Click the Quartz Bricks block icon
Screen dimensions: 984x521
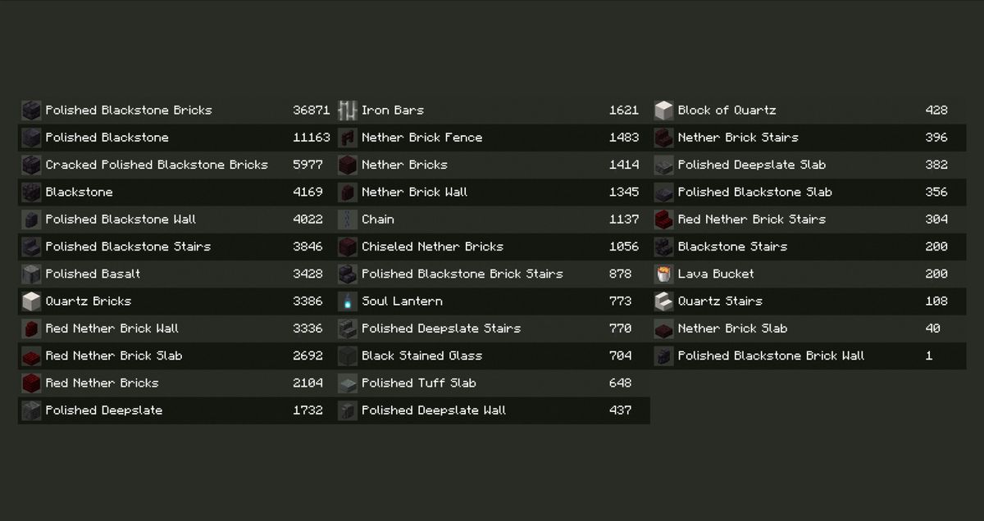31,301
